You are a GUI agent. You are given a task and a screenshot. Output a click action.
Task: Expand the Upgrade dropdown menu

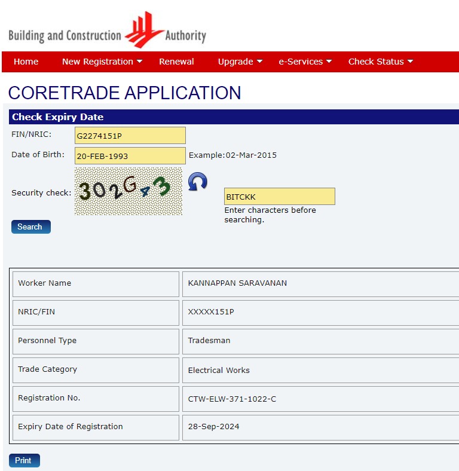pos(240,62)
